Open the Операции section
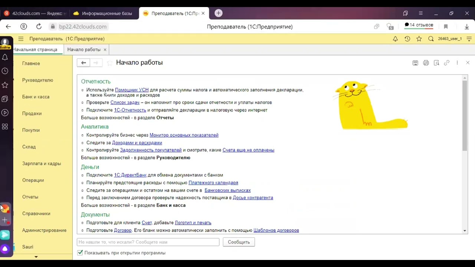The width and height of the screenshot is (475, 267). point(33,180)
